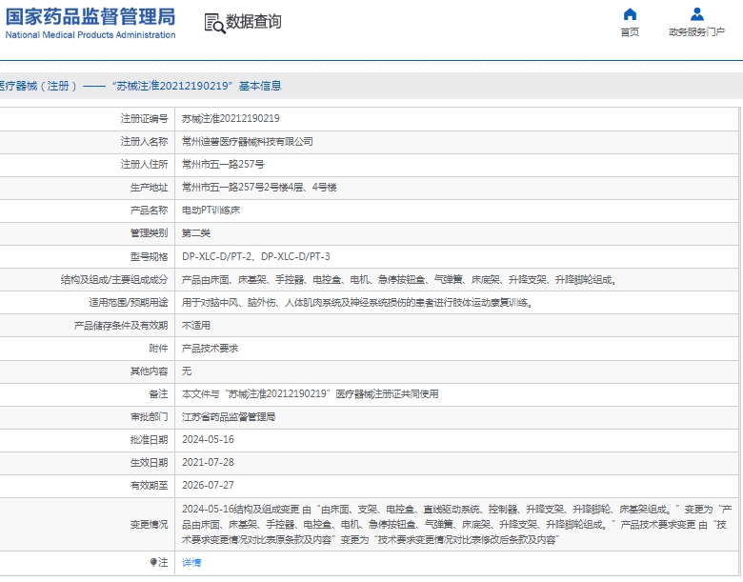Select approval department 江苏省药品监督管理局
The image size is (743, 582).
tap(229, 416)
